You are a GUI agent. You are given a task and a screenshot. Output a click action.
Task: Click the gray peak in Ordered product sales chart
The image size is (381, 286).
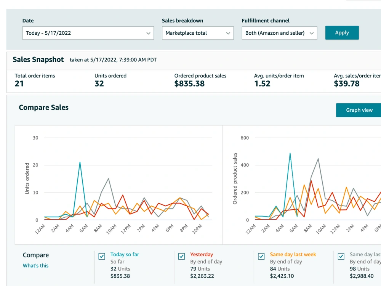[318, 159]
